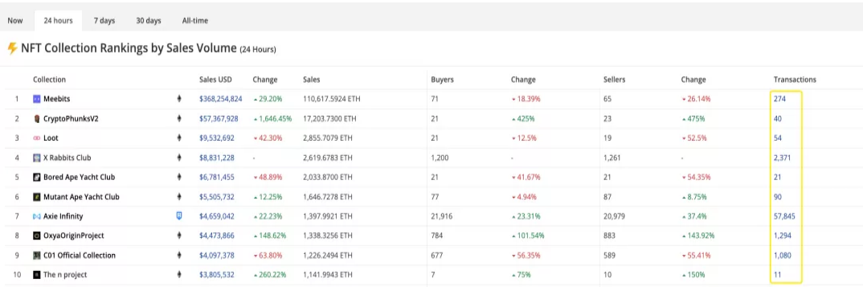Click the Ethereum icon in X Rabbits Club row

[178, 158]
